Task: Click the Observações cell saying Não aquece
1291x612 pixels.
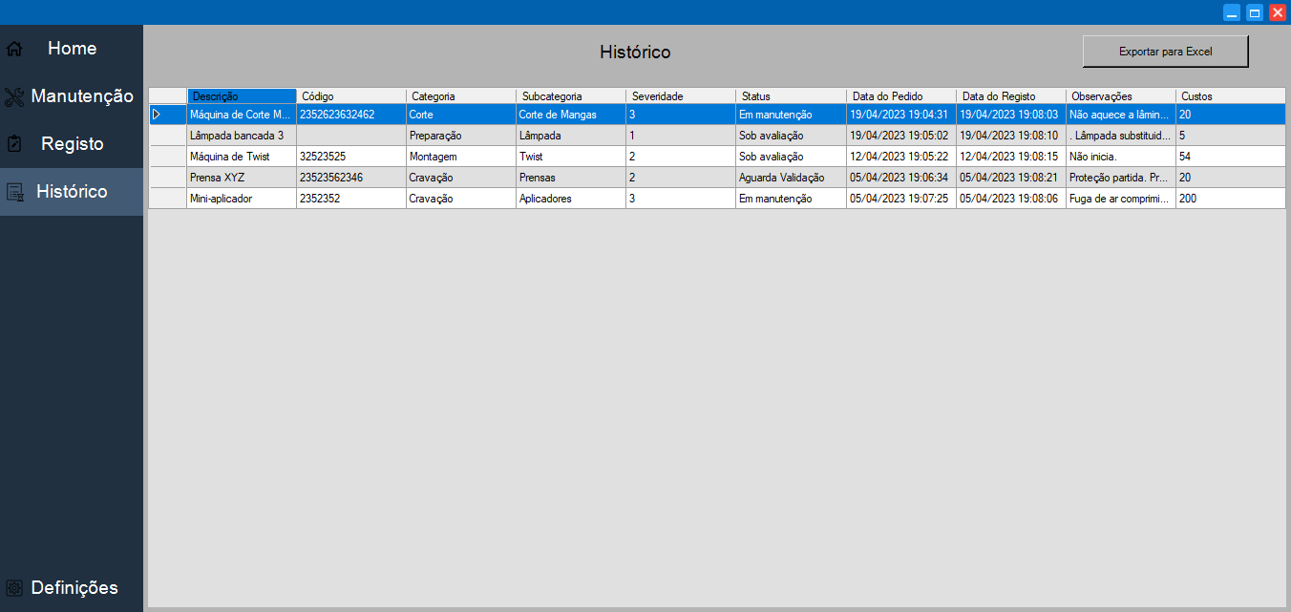Action: click(1120, 114)
